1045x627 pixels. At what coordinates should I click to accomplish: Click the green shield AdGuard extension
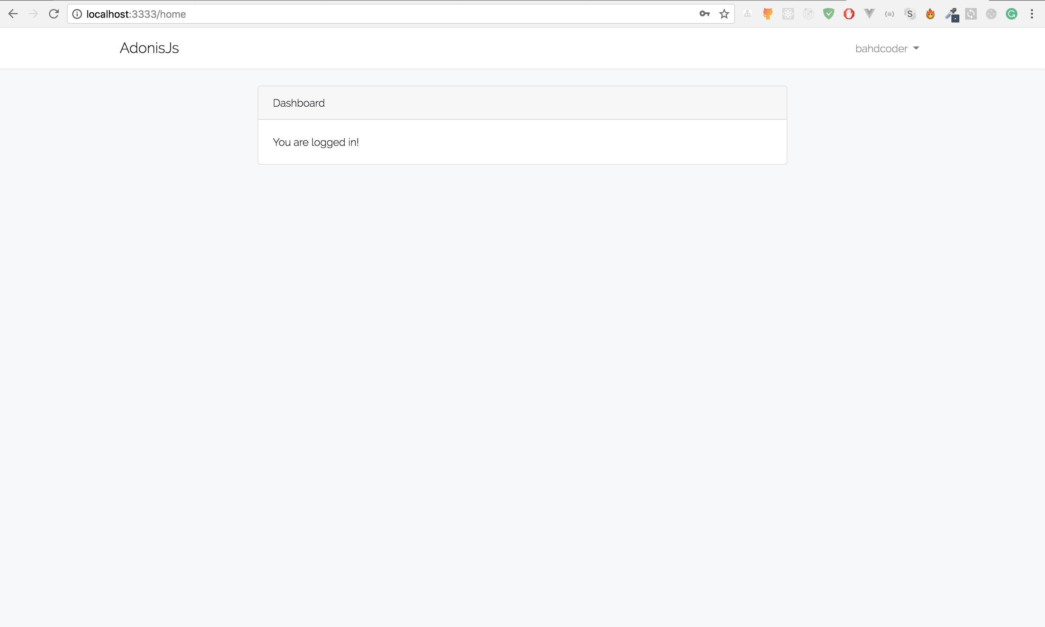point(829,14)
